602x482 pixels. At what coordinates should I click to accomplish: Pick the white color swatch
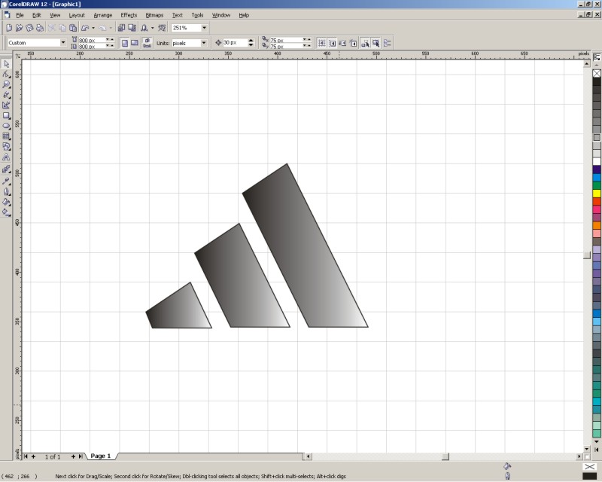597,161
